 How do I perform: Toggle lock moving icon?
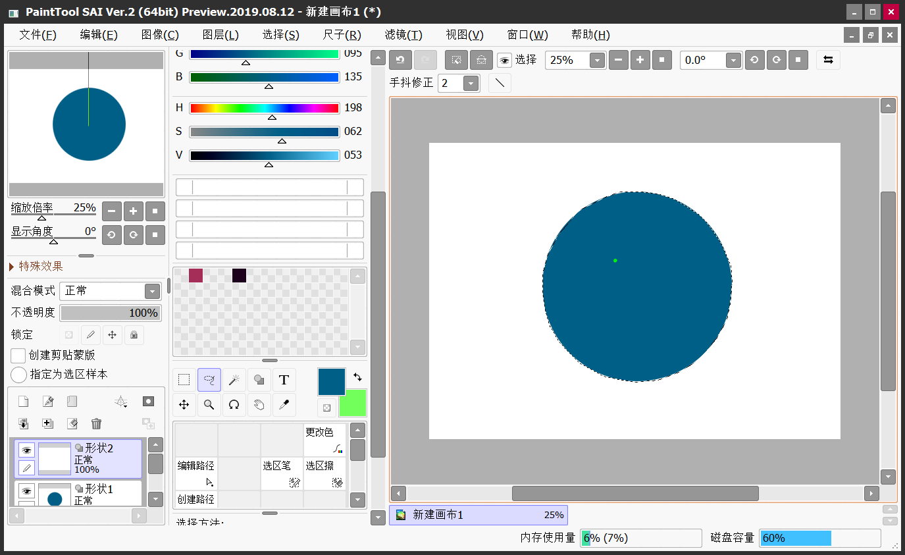[113, 335]
